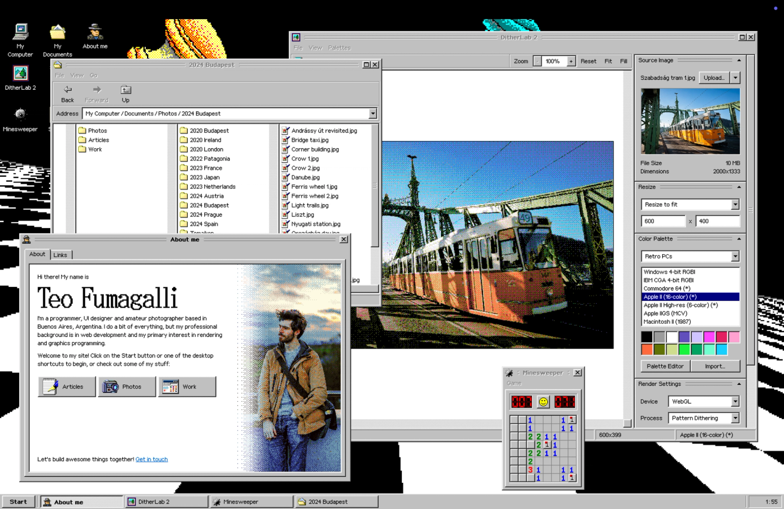784x509 pixels.
Task: Open the About me desktop icon
Action: pyautogui.click(x=95, y=33)
